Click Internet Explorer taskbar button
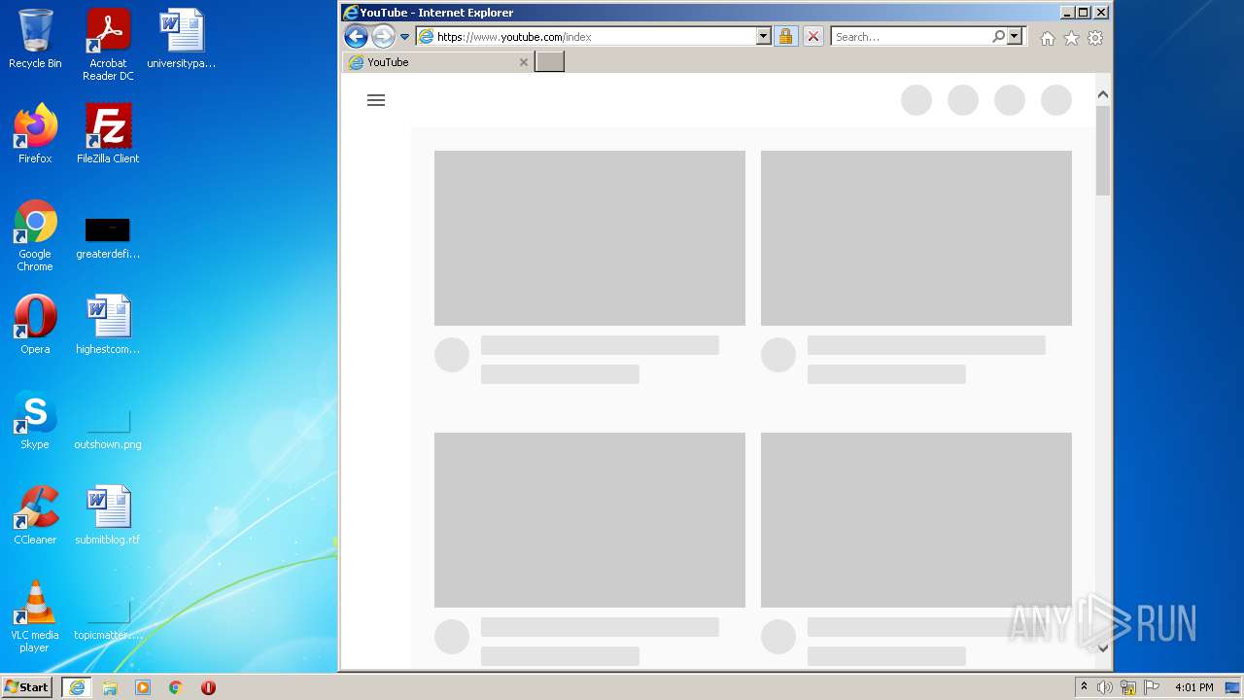This screenshot has height=700, width=1244. coord(77,687)
